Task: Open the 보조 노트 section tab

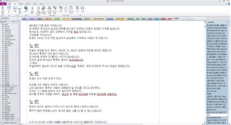Action: pos(66,19)
